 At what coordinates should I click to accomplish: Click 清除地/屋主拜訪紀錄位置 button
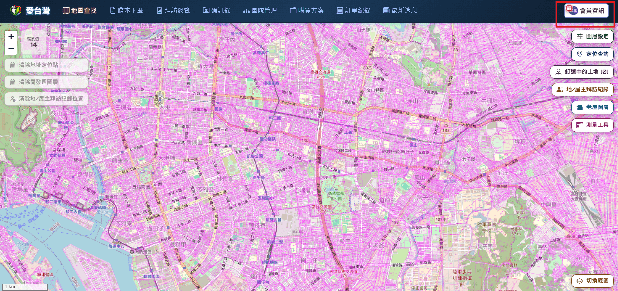[x=46, y=99]
